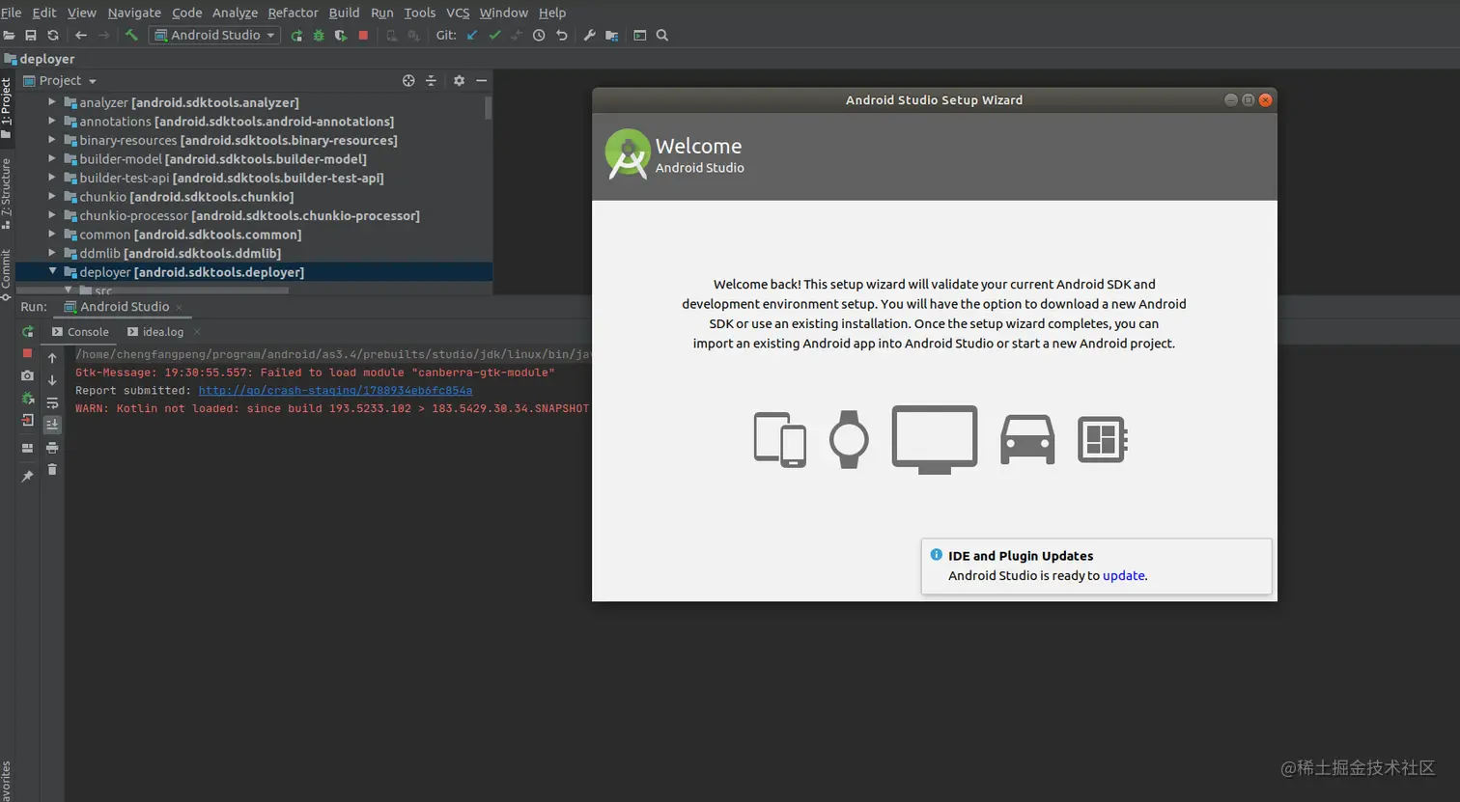Open the Refactor menu
The height and width of the screenshot is (802, 1460).
click(x=293, y=13)
